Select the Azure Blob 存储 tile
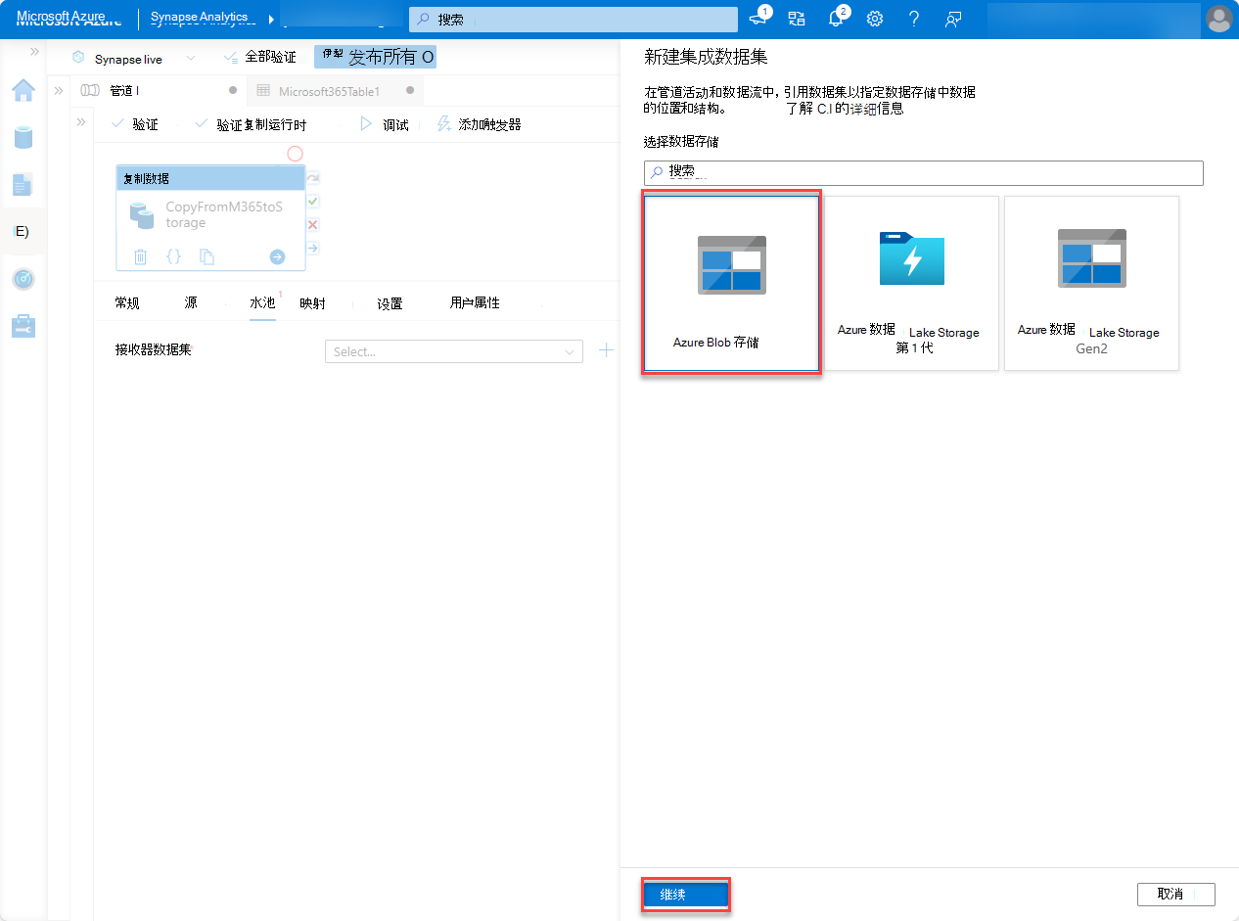 [731, 283]
